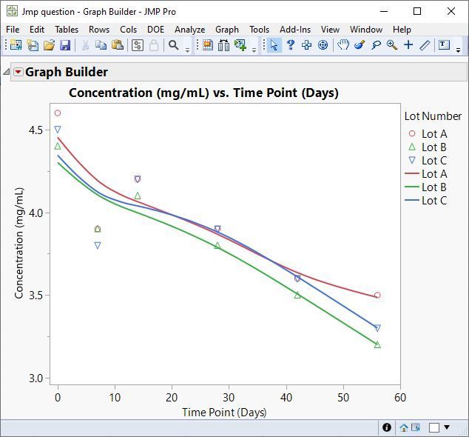This screenshot has height=437, width=469.
Task: Open the Tools menu
Action: [260, 30]
